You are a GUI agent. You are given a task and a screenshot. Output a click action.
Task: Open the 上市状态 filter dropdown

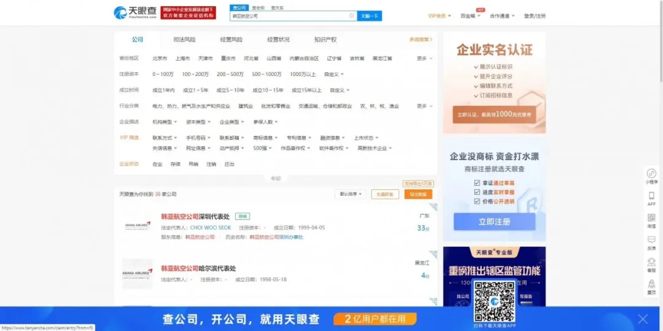point(366,138)
